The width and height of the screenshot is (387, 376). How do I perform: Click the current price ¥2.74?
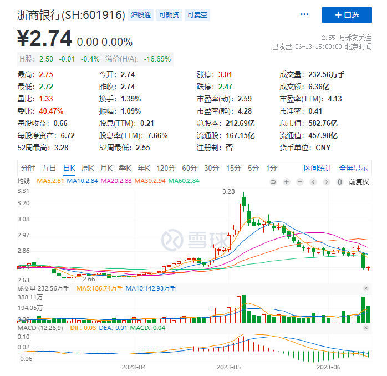44,38
